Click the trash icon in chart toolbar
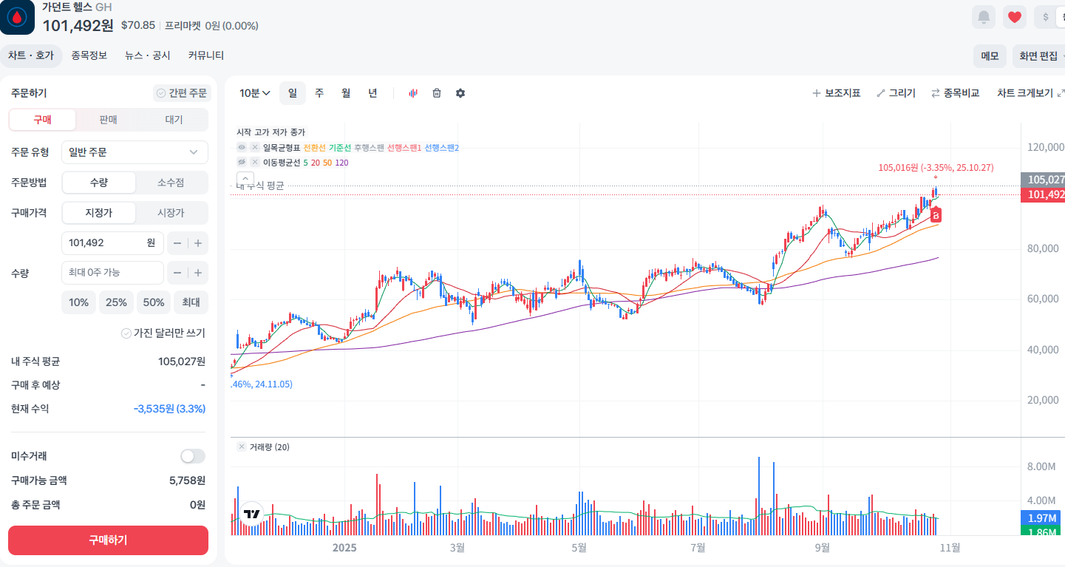1065x567 pixels. pos(437,93)
